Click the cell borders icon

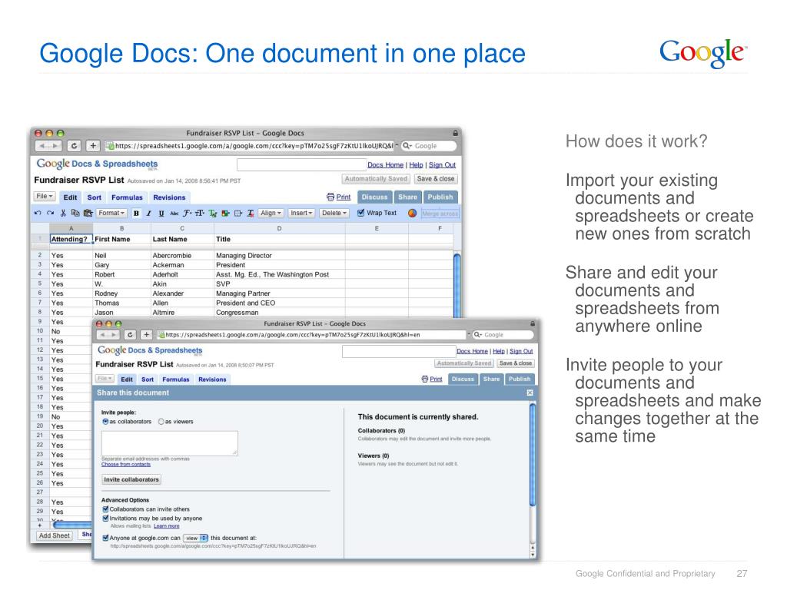click(238, 214)
